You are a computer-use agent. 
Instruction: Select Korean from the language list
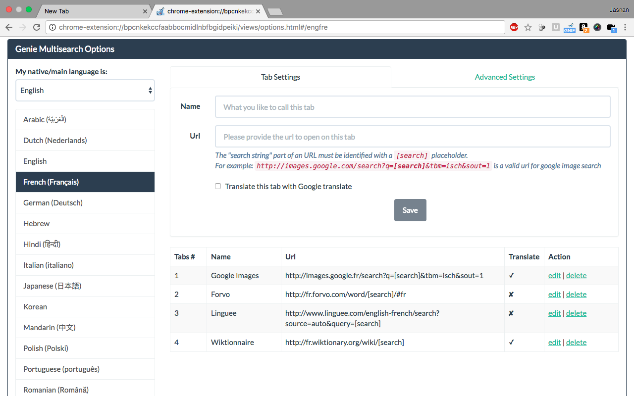click(x=85, y=307)
